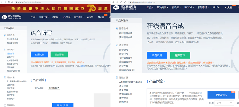
Task: Select 语音听写 in the right sidebar
Action: point(124,50)
